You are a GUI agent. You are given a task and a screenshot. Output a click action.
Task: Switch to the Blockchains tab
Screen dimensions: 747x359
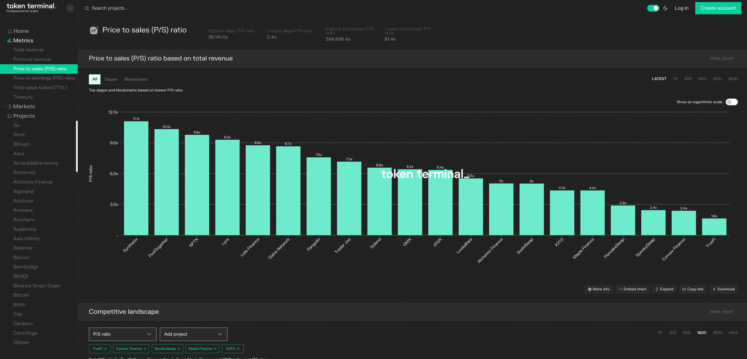(136, 79)
